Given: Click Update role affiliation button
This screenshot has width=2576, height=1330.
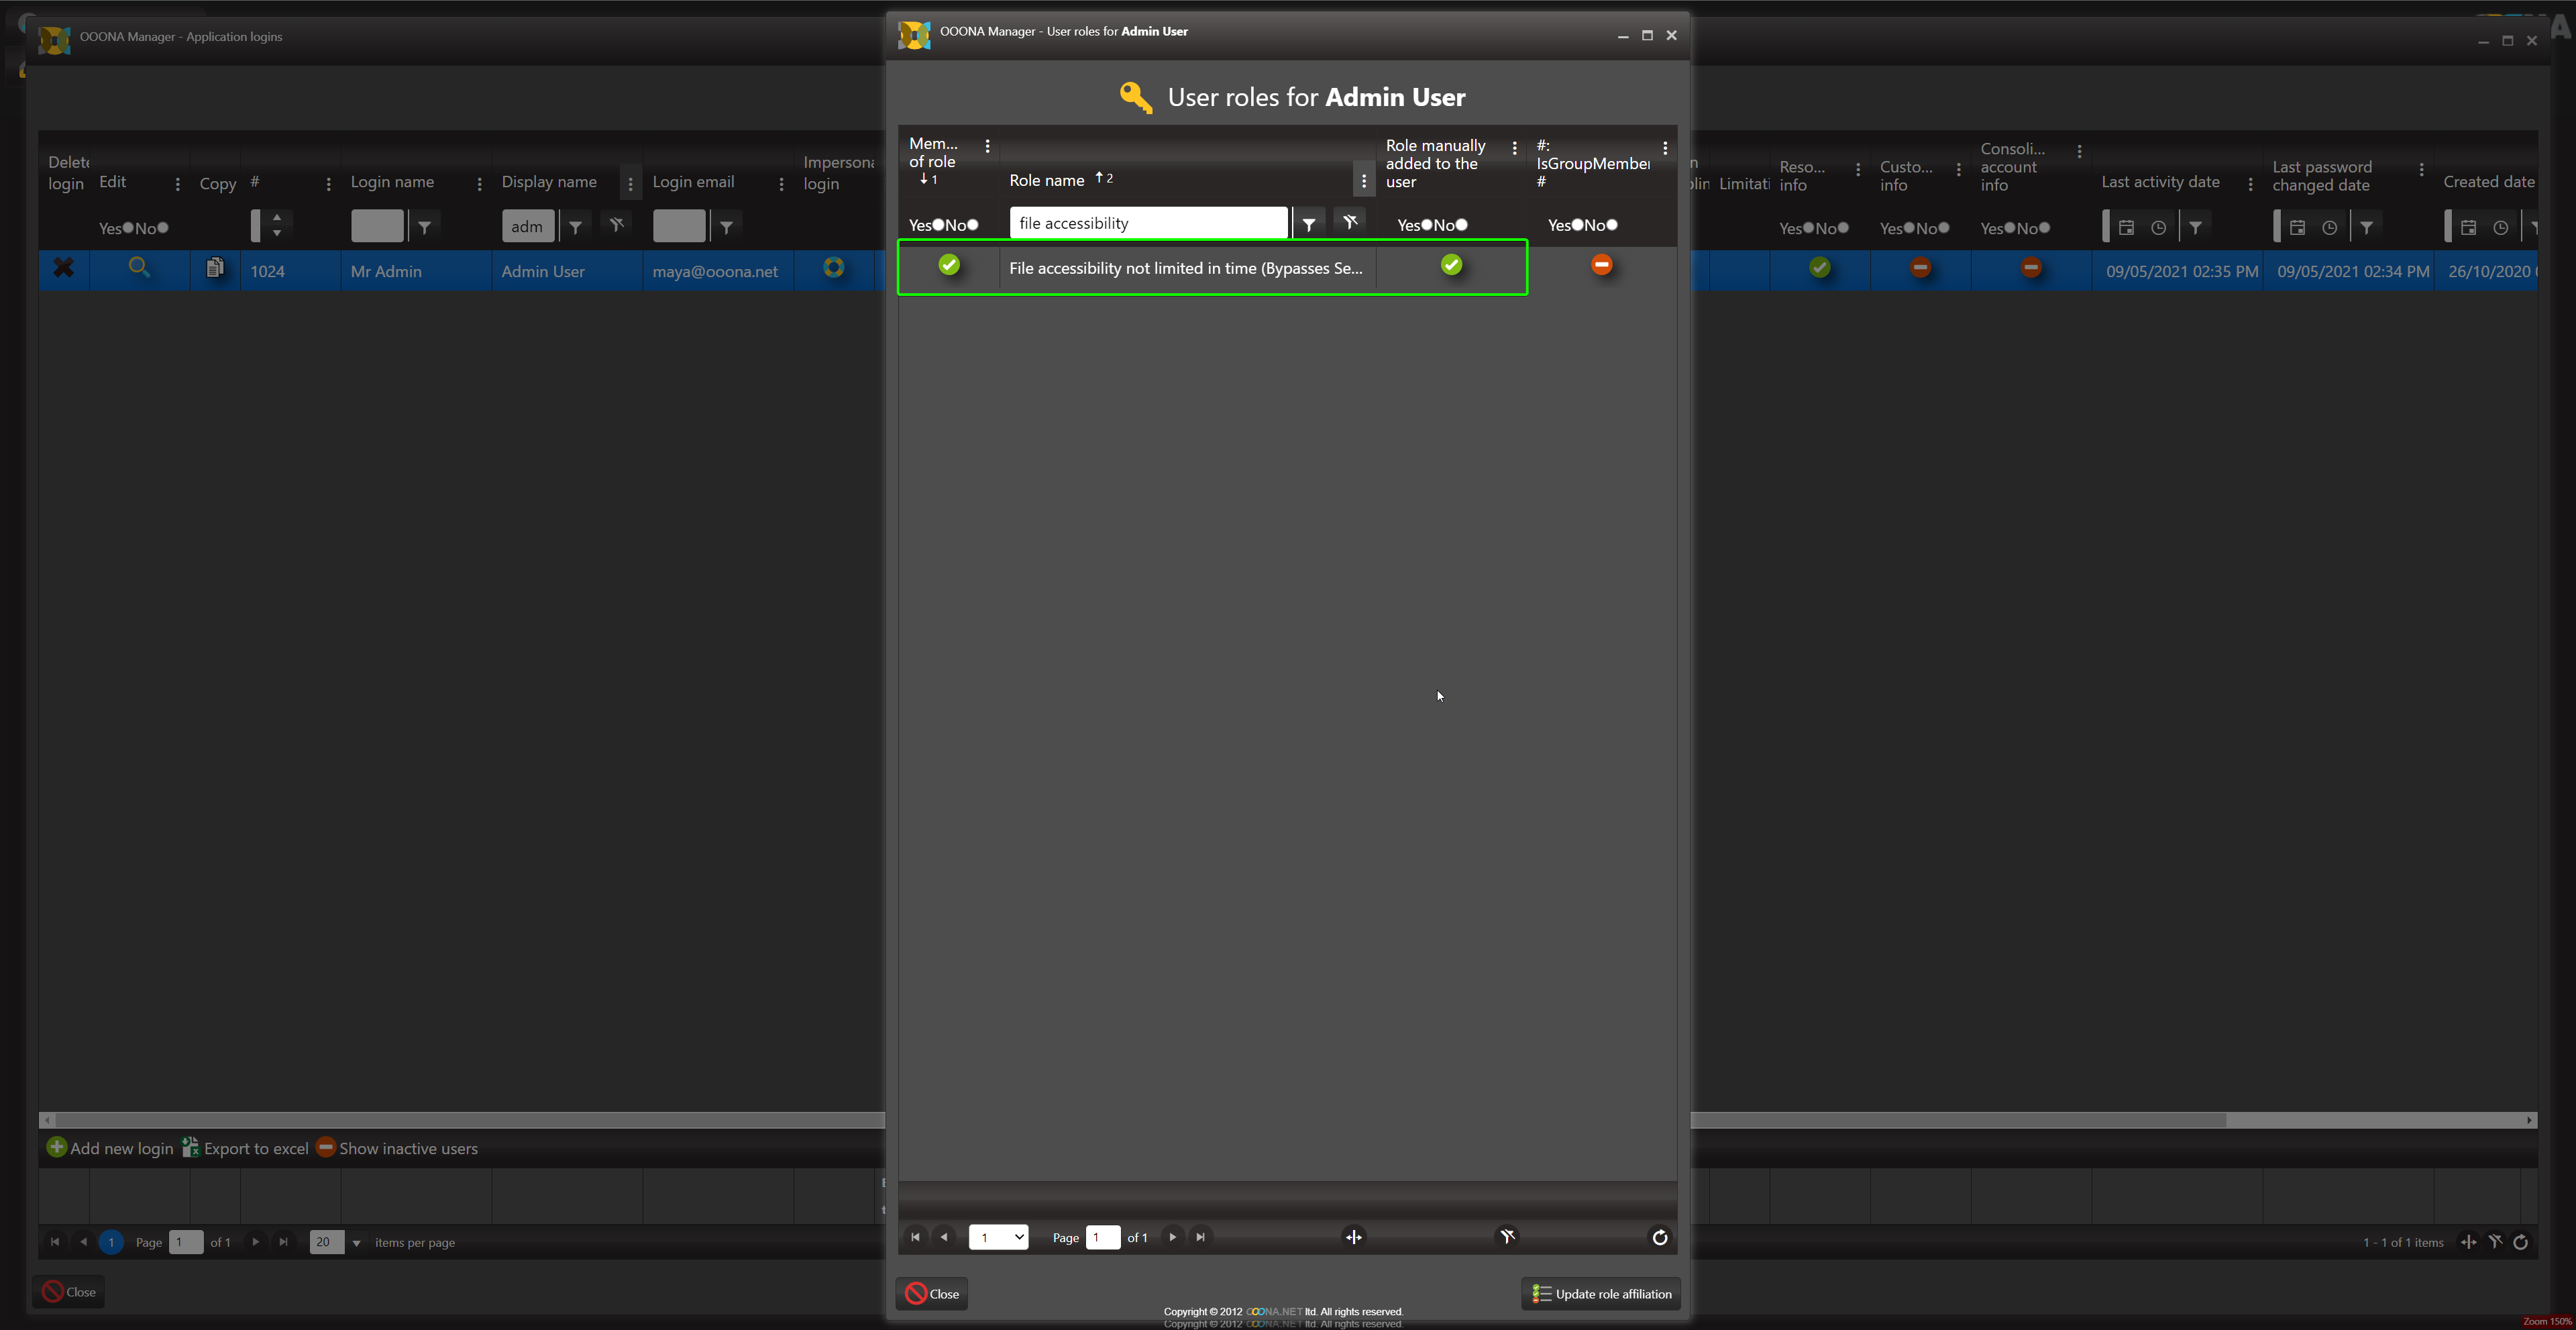Looking at the screenshot, I should 1601,1294.
